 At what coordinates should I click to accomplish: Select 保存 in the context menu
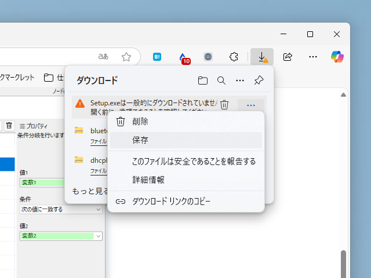[x=186, y=140]
